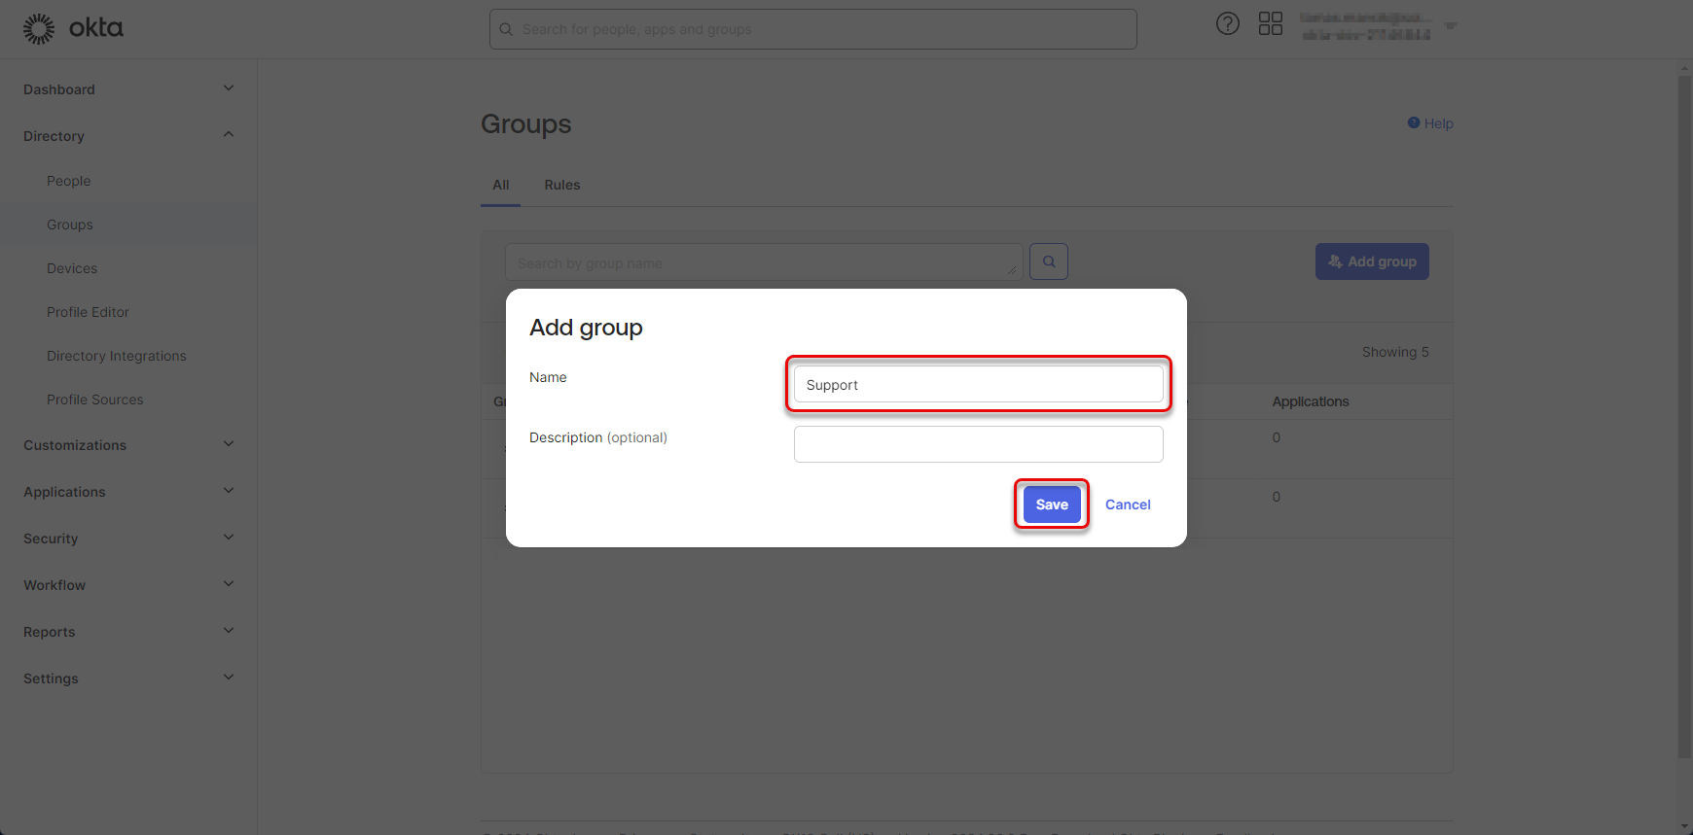Click the Okta logo icon
The image size is (1693, 835).
[x=39, y=29]
